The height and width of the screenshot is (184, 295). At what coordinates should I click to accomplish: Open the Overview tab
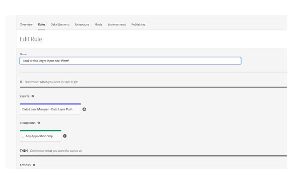point(26,24)
